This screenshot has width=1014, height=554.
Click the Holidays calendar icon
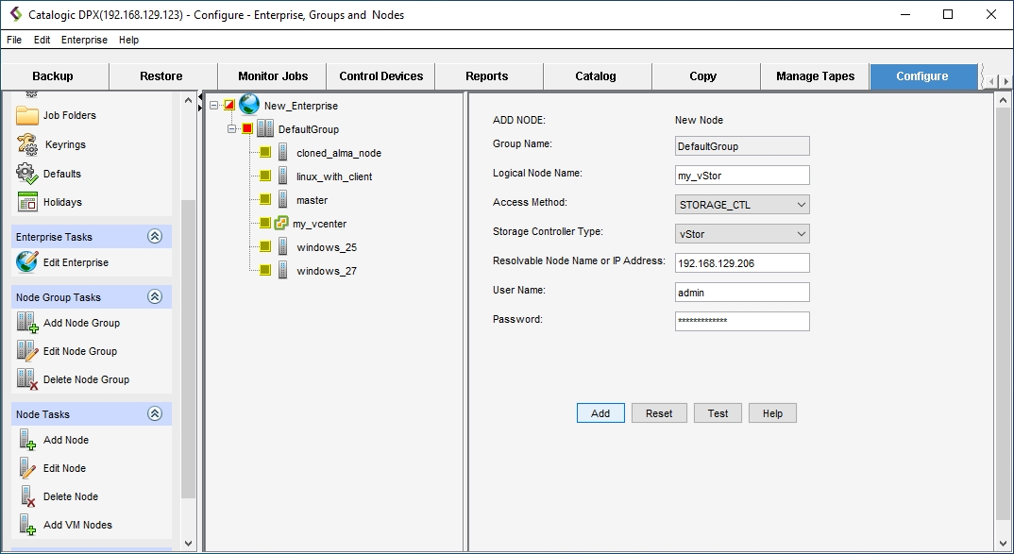click(x=26, y=202)
